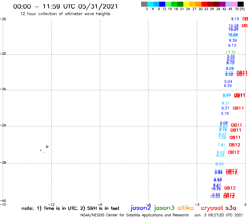Click the '9.09' wave height value
The height and width of the screenshot is (218, 248).
pyautogui.click(x=230, y=68)
